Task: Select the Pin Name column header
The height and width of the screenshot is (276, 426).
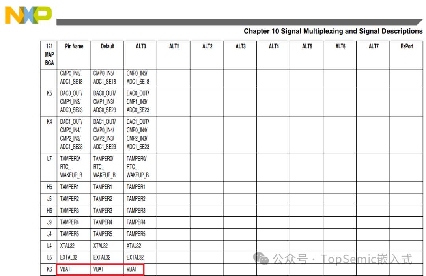Action: (x=74, y=47)
